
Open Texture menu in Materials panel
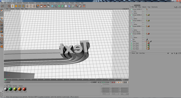pos(20,86)
